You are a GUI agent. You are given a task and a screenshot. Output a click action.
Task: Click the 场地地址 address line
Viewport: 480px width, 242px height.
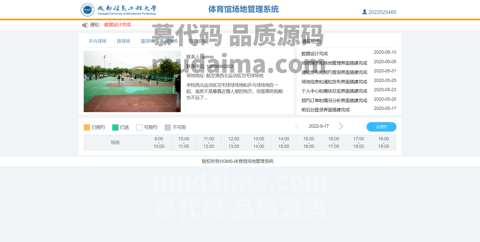pos(225,76)
